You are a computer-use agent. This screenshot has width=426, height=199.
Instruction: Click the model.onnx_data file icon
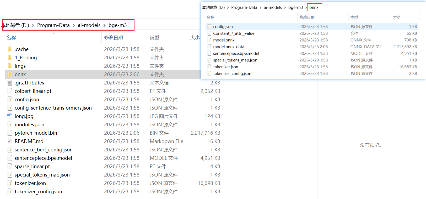tap(209, 47)
